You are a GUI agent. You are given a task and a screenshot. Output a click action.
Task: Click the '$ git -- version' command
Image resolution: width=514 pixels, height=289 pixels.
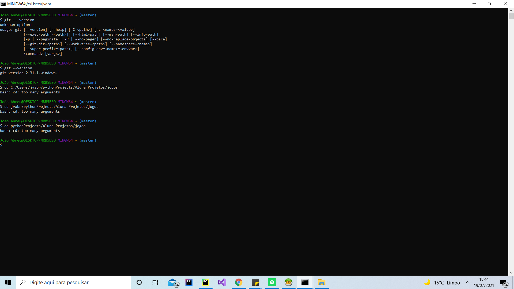pyautogui.click(x=17, y=20)
